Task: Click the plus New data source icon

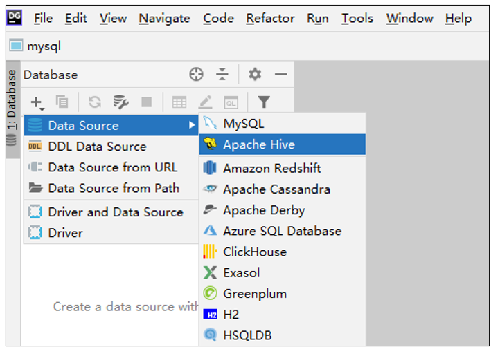Action: tap(37, 102)
